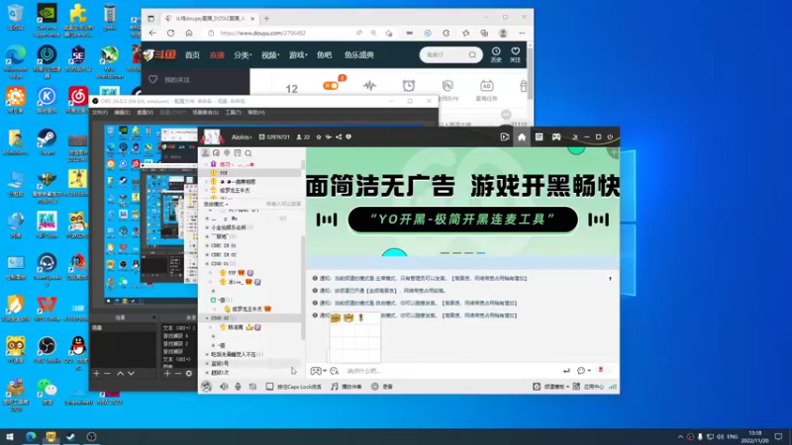Click the YY microphone icon
Viewport: 792px width, 445px height.
[238, 387]
